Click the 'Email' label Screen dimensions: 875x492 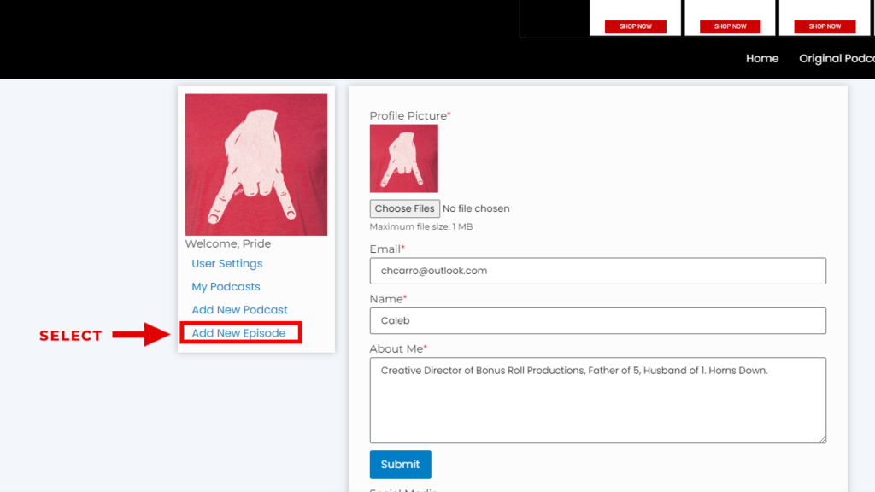[x=385, y=249]
